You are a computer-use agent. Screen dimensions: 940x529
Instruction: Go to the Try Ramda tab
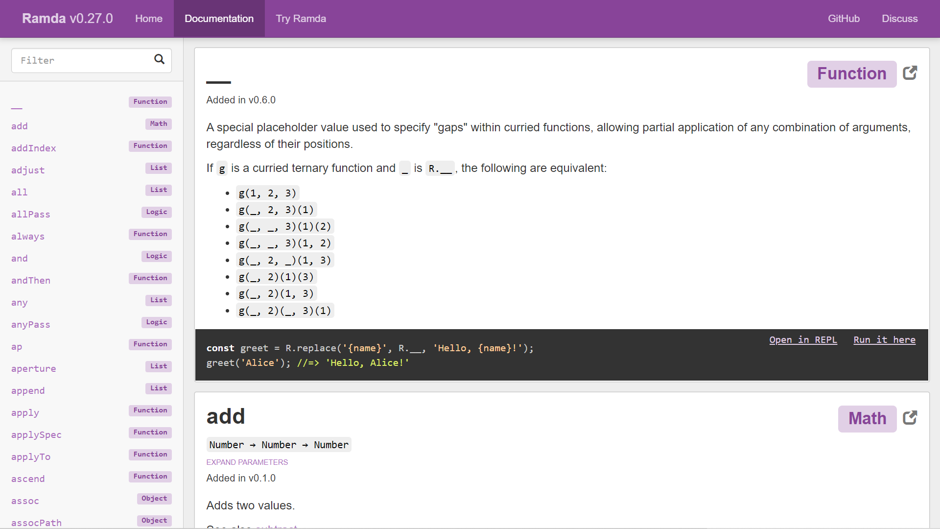(x=301, y=19)
